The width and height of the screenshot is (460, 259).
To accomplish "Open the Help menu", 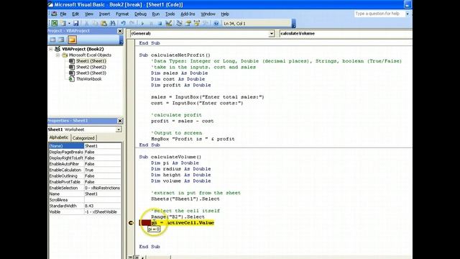I will 225,14.
